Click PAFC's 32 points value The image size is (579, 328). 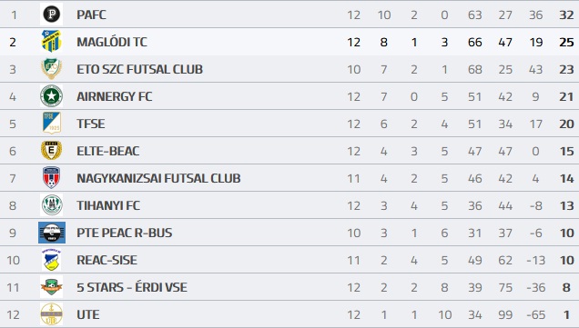[566, 15]
